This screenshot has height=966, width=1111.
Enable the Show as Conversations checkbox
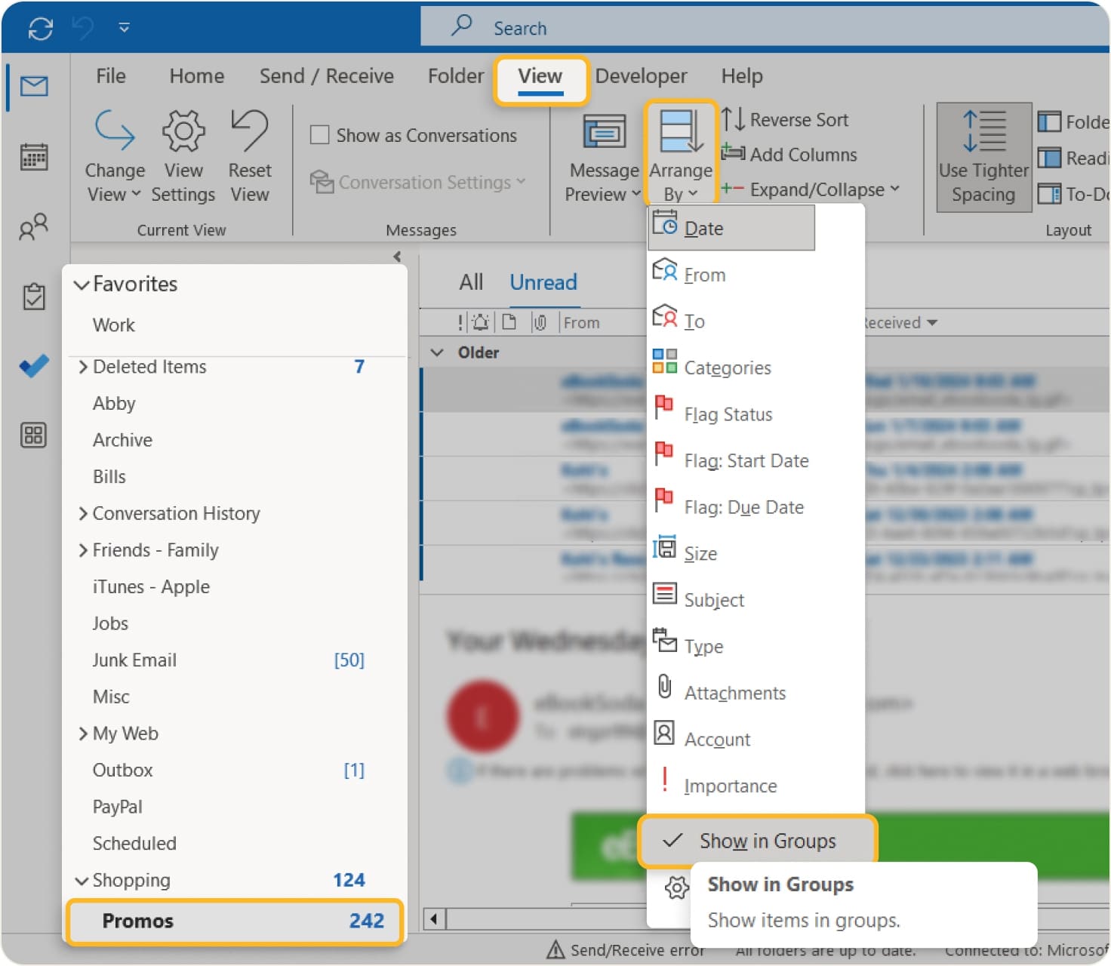pyautogui.click(x=320, y=135)
